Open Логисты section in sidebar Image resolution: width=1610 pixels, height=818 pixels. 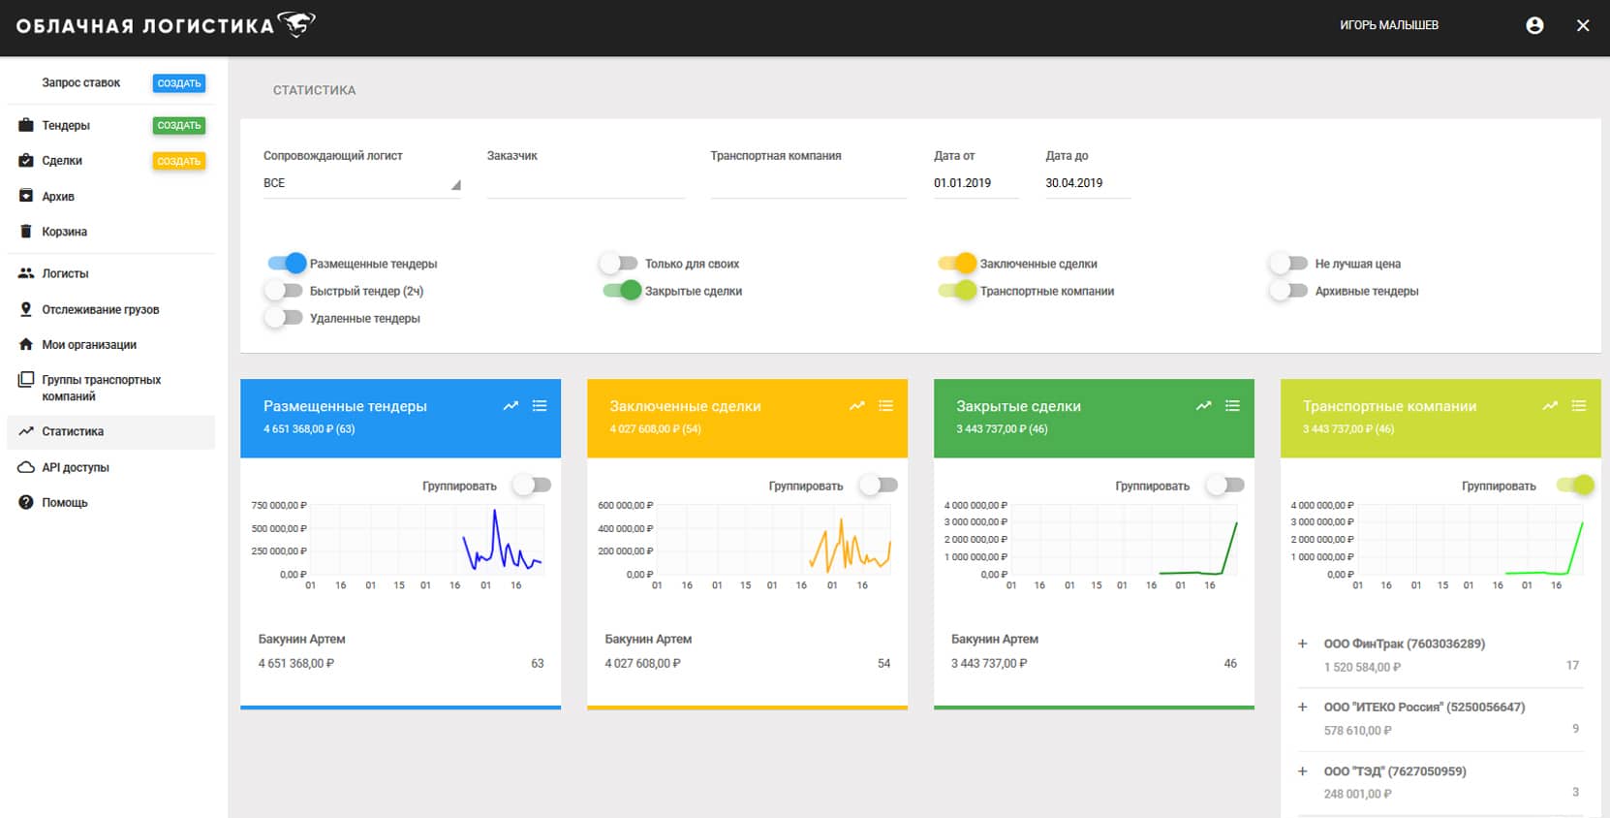[65, 273]
